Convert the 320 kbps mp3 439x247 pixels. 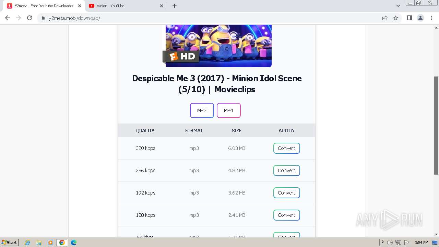(287, 148)
